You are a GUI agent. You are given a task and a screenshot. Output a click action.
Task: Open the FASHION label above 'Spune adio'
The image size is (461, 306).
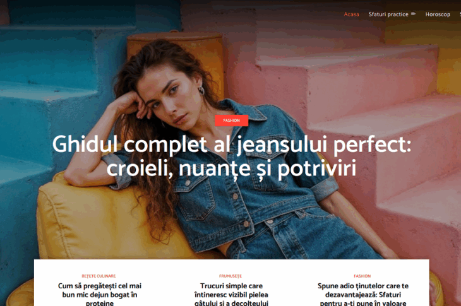362,276
